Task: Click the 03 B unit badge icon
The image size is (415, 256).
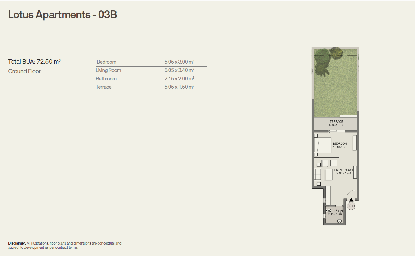Action: (351, 206)
